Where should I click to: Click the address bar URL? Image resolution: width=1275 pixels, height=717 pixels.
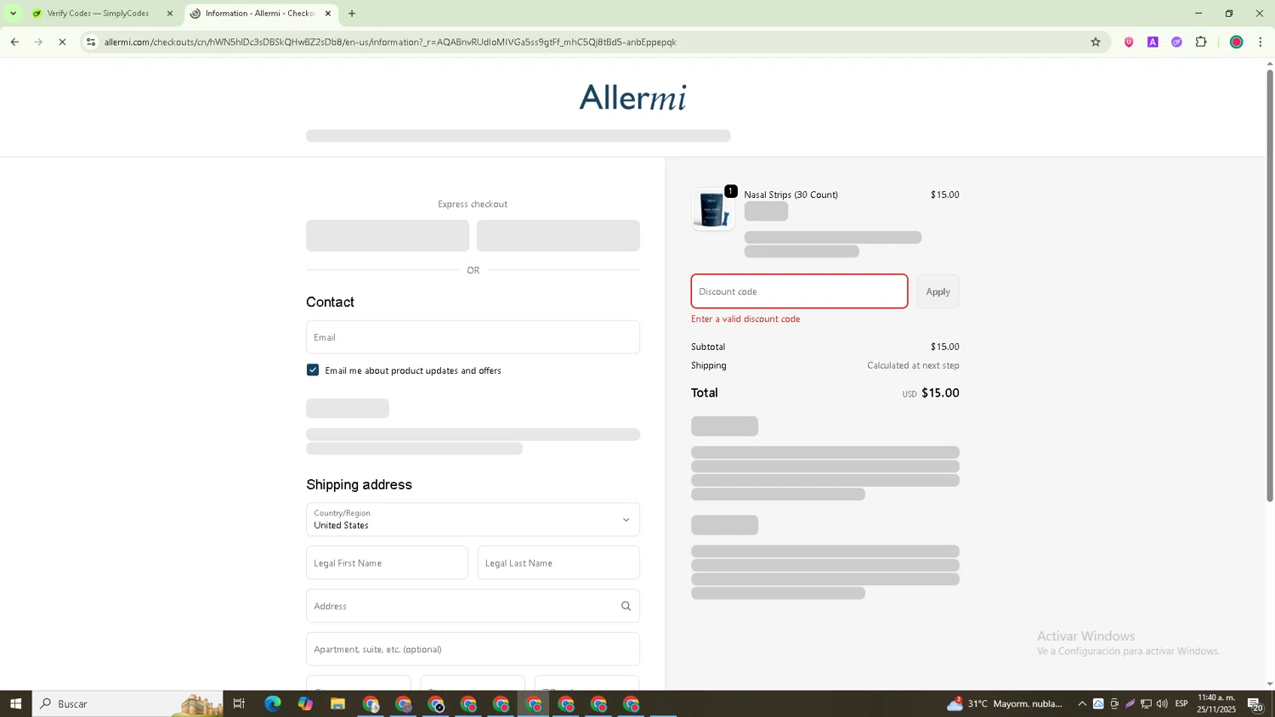(390, 42)
